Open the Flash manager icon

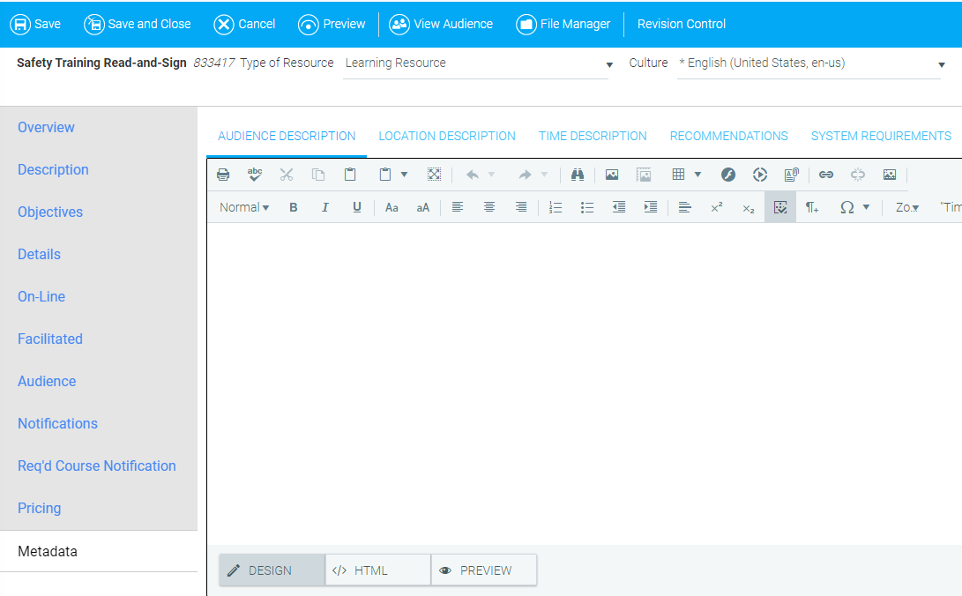coord(728,175)
